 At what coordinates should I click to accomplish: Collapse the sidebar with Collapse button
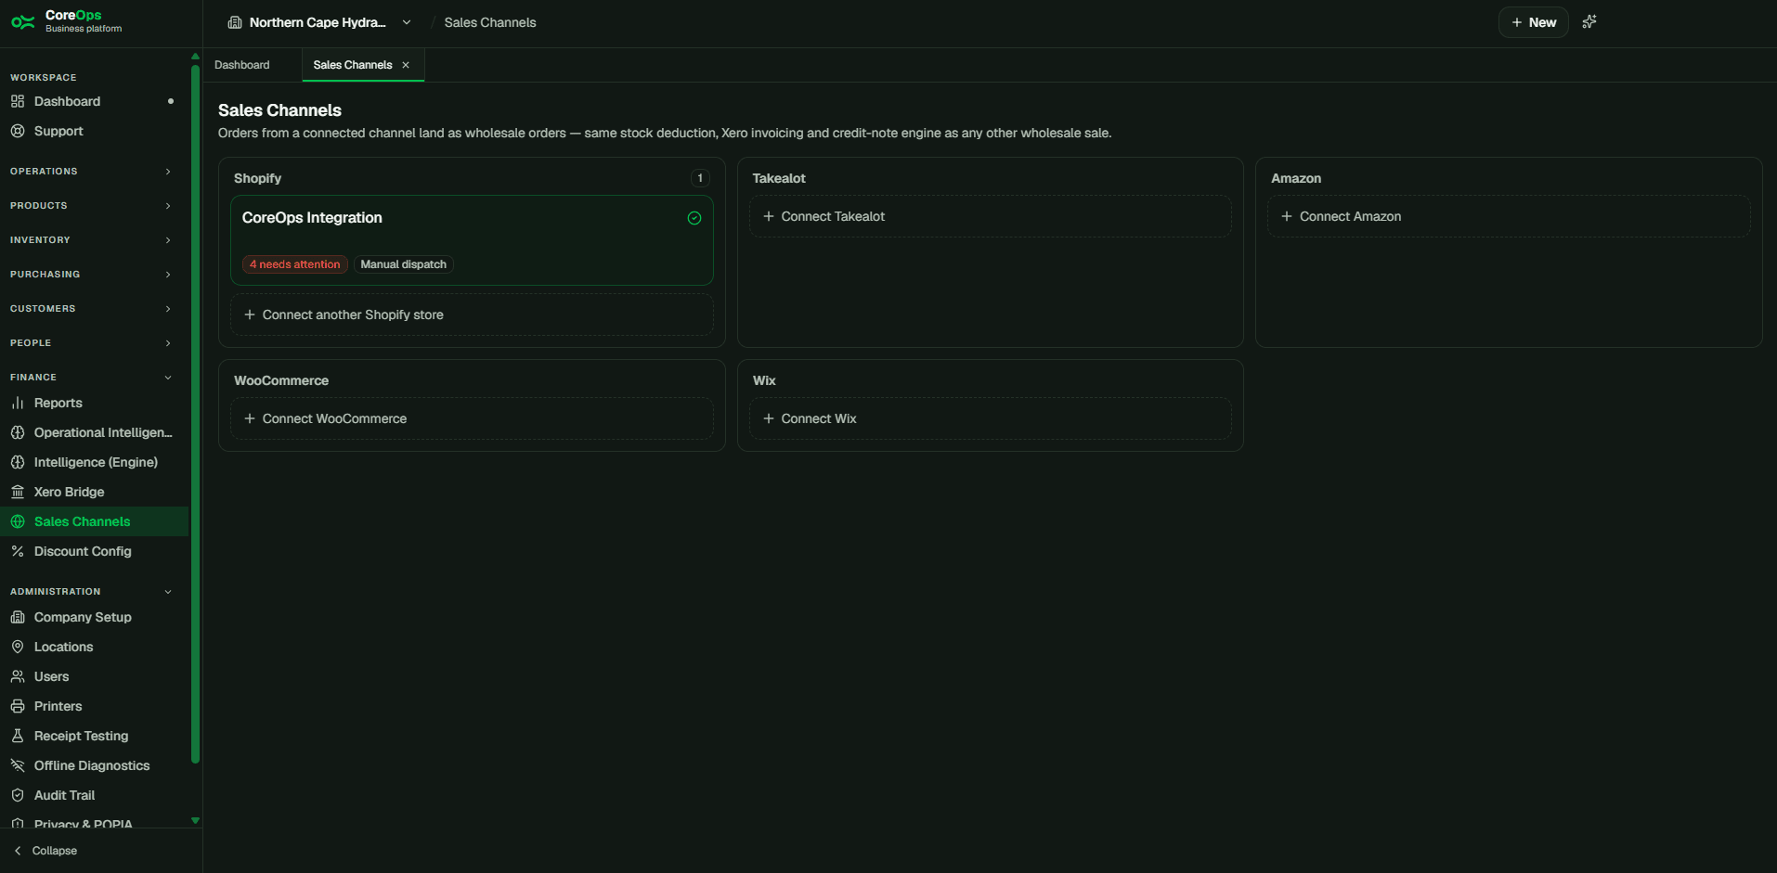46,851
